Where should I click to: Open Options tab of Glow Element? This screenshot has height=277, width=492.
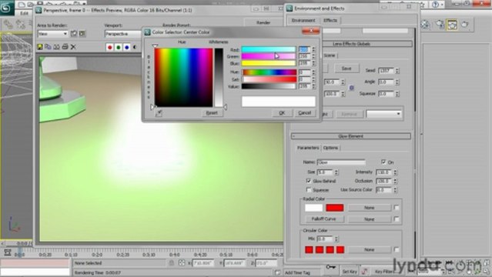(x=330, y=148)
